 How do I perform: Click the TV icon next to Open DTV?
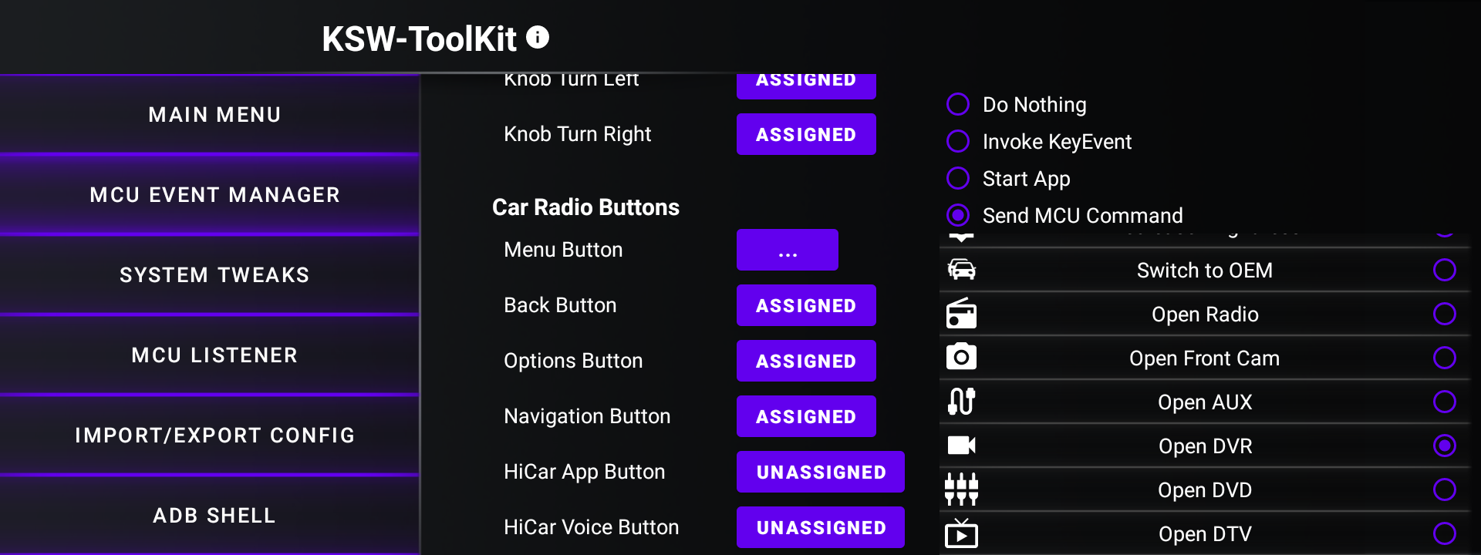(x=961, y=533)
